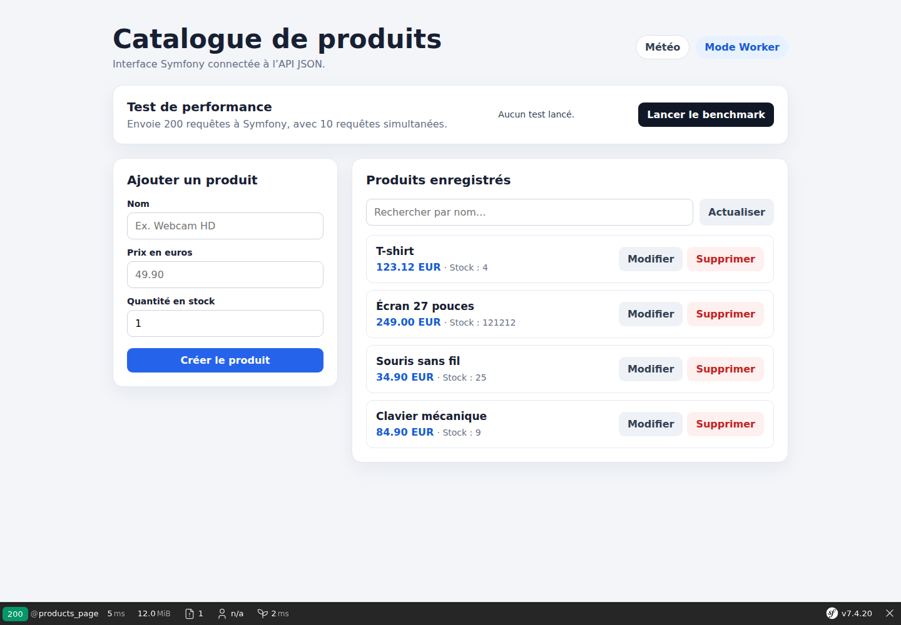Screen dimensions: 901x625
Task: Open the document icon panel showing 1
Action: click(x=194, y=614)
